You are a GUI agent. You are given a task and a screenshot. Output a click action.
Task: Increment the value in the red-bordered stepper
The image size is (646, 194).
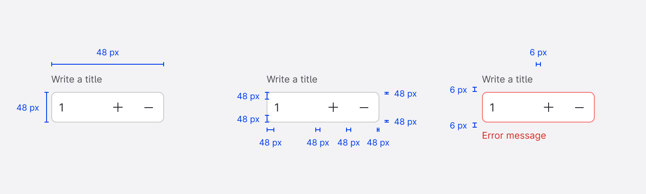coord(549,108)
